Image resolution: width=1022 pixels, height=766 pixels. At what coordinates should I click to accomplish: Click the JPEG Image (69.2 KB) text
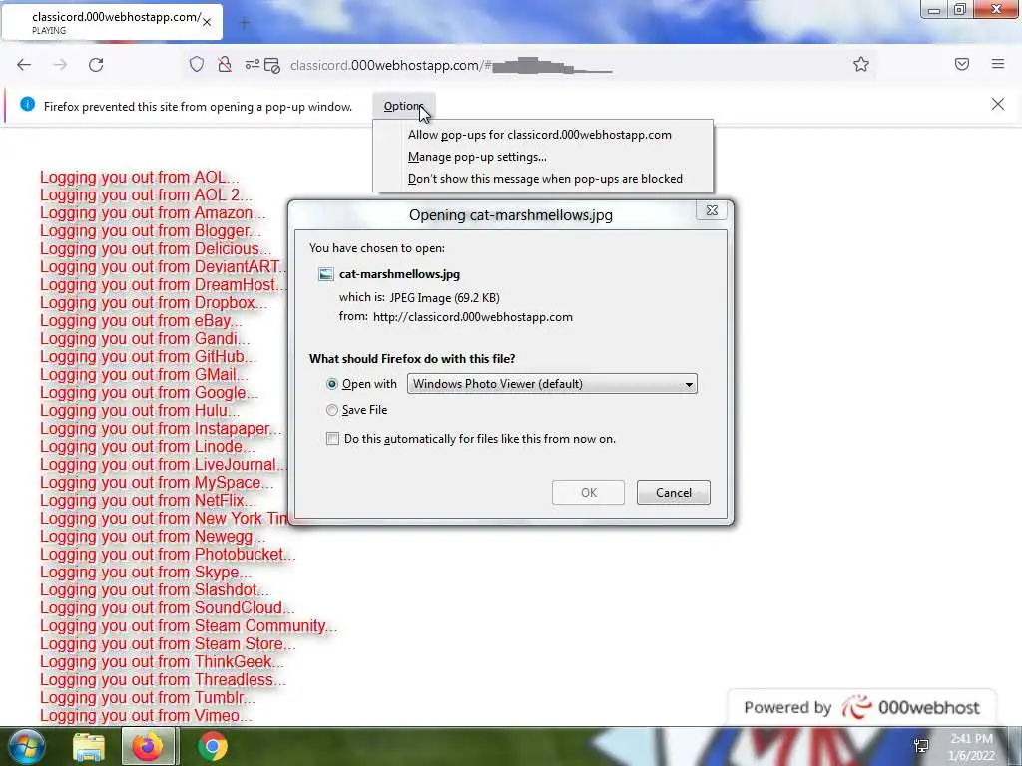[444, 297]
